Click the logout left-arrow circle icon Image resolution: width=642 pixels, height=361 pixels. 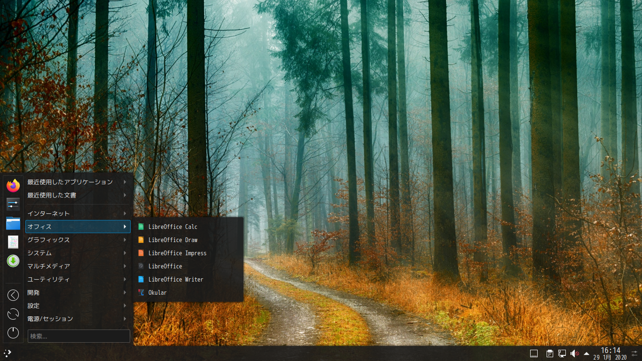[13, 295]
